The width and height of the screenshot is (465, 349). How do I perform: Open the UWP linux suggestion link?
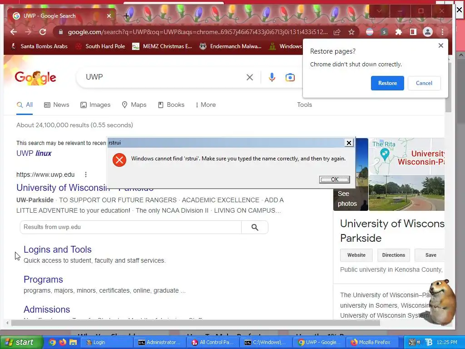click(34, 154)
